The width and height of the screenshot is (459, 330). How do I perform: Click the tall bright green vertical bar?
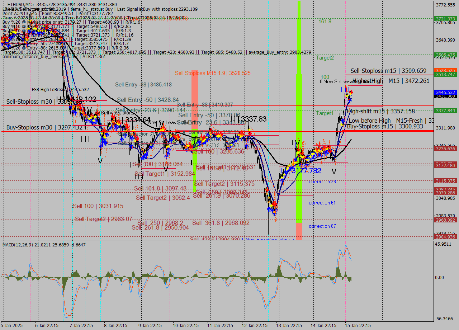(299, 111)
